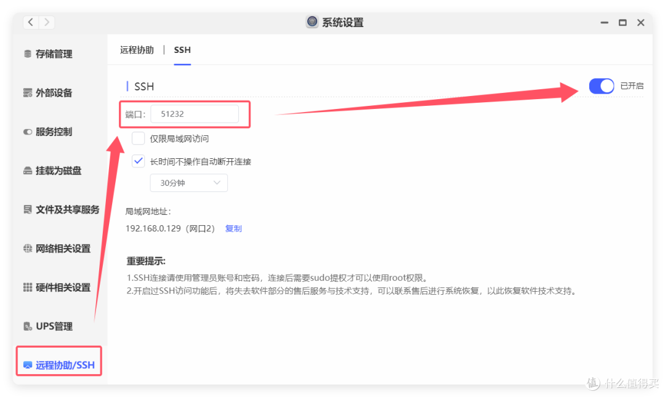Enable 仅限局域网访问 LAN-only access checkbox
The image size is (665, 397).
click(138, 138)
